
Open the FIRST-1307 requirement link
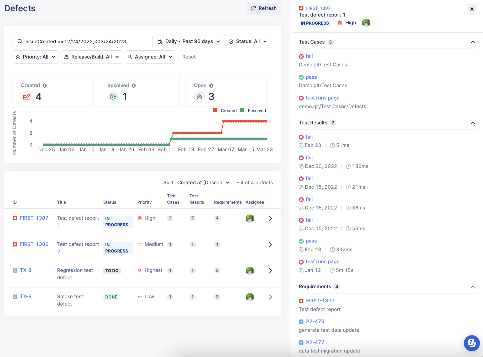click(x=320, y=301)
